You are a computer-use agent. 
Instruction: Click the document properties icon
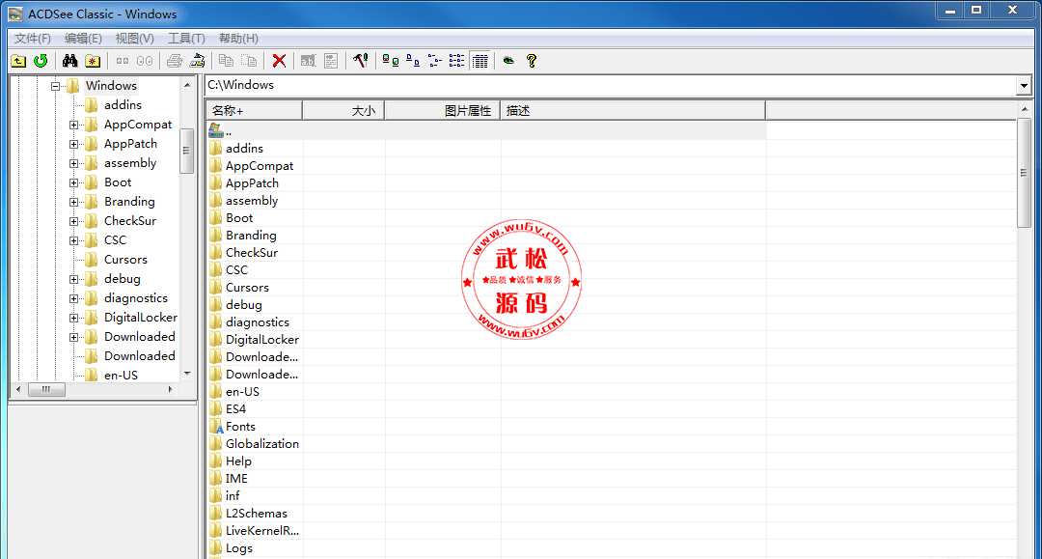click(331, 61)
